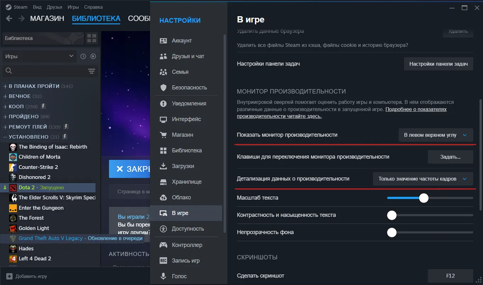Open the Справка menu
The width and height of the screenshot is (483, 285).
(93, 7)
